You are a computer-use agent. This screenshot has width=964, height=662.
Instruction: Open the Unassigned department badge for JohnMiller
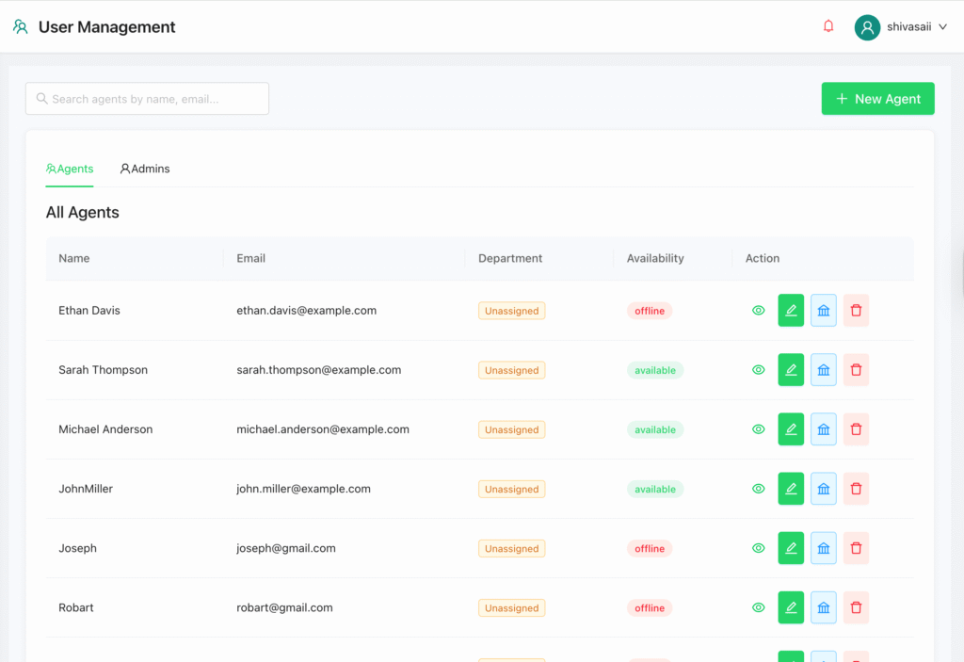(x=511, y=489)
